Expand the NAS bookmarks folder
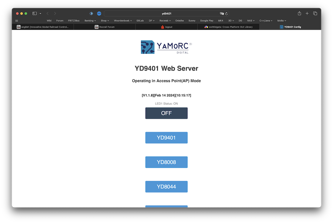The width and height of the screenshot is (333, 223). click(x=251, y=21)
